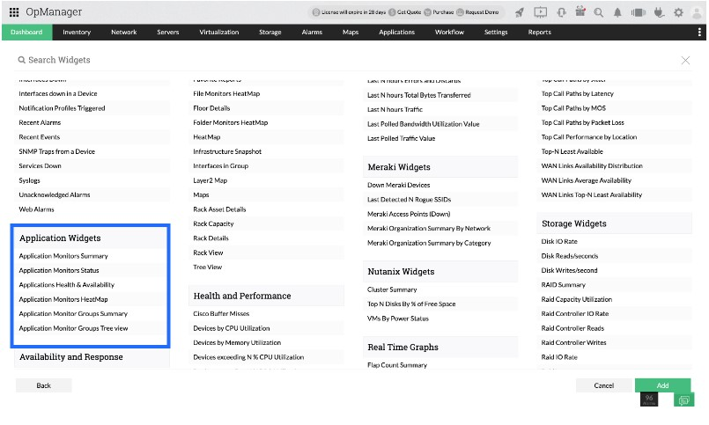
Task: Click the Back button
Action: tap(43, 385)
